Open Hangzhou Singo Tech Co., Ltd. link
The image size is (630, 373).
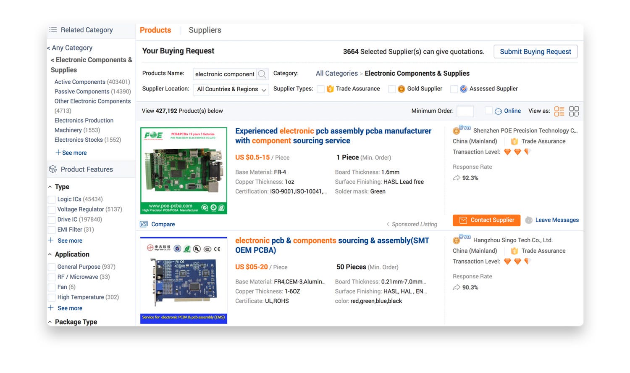[513, 240]
